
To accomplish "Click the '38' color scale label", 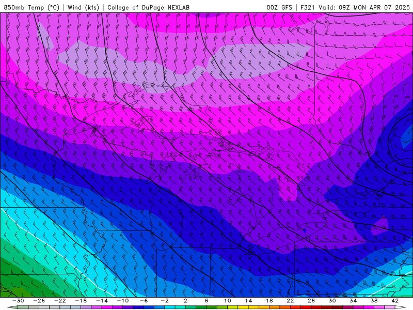I will coord(374,301).
